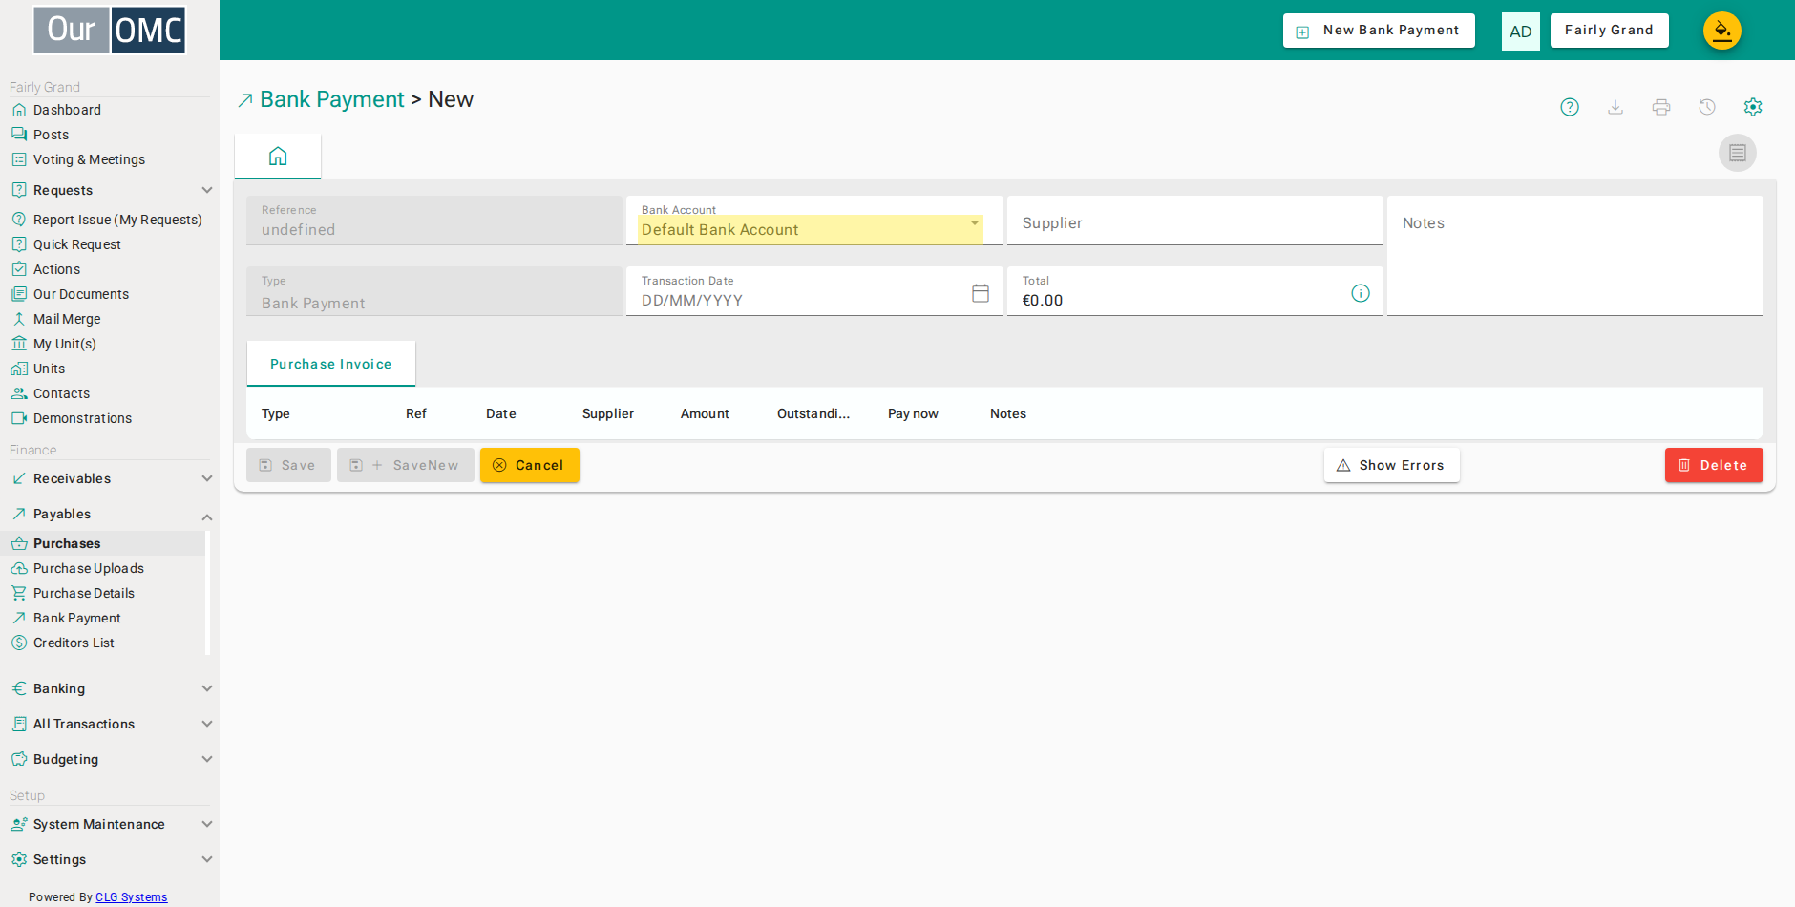Image resolution: width=1795 pixels, height=907 pixels.
Task: Click the info icon in Total field
Action: point(1361,293)
